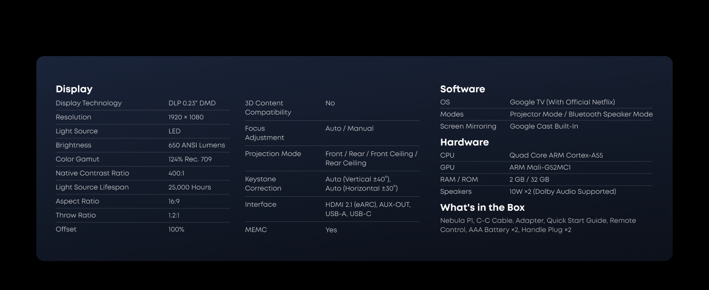This screenshot has height=290, width=709.
Task: Click the 3D Content Compatibility label
Action: pos(268,108)
